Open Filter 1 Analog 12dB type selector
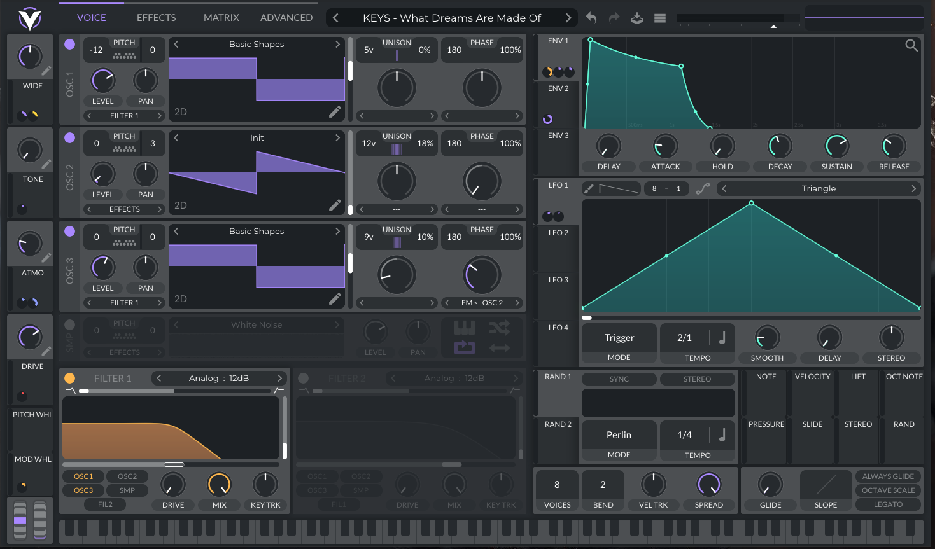The width and height of the screenshot is (935, 549). pos(219,379)
